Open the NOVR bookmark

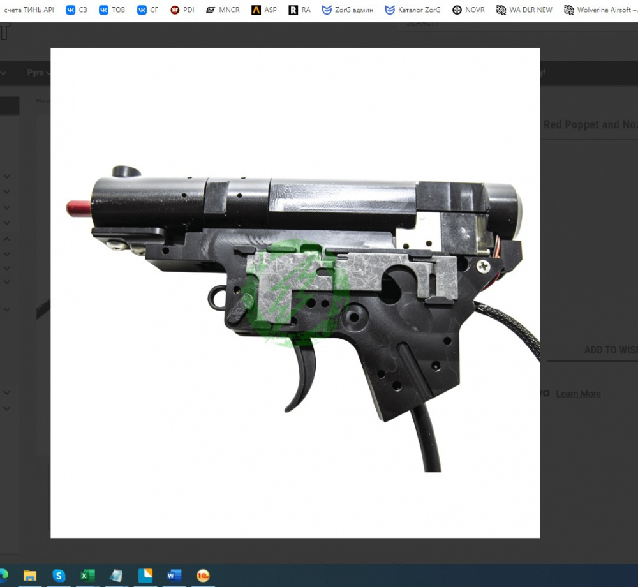[x=468, y=10]
